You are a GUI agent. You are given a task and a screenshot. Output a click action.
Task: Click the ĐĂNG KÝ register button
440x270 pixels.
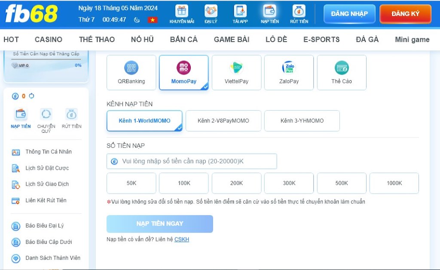click(x=404, y=13)
